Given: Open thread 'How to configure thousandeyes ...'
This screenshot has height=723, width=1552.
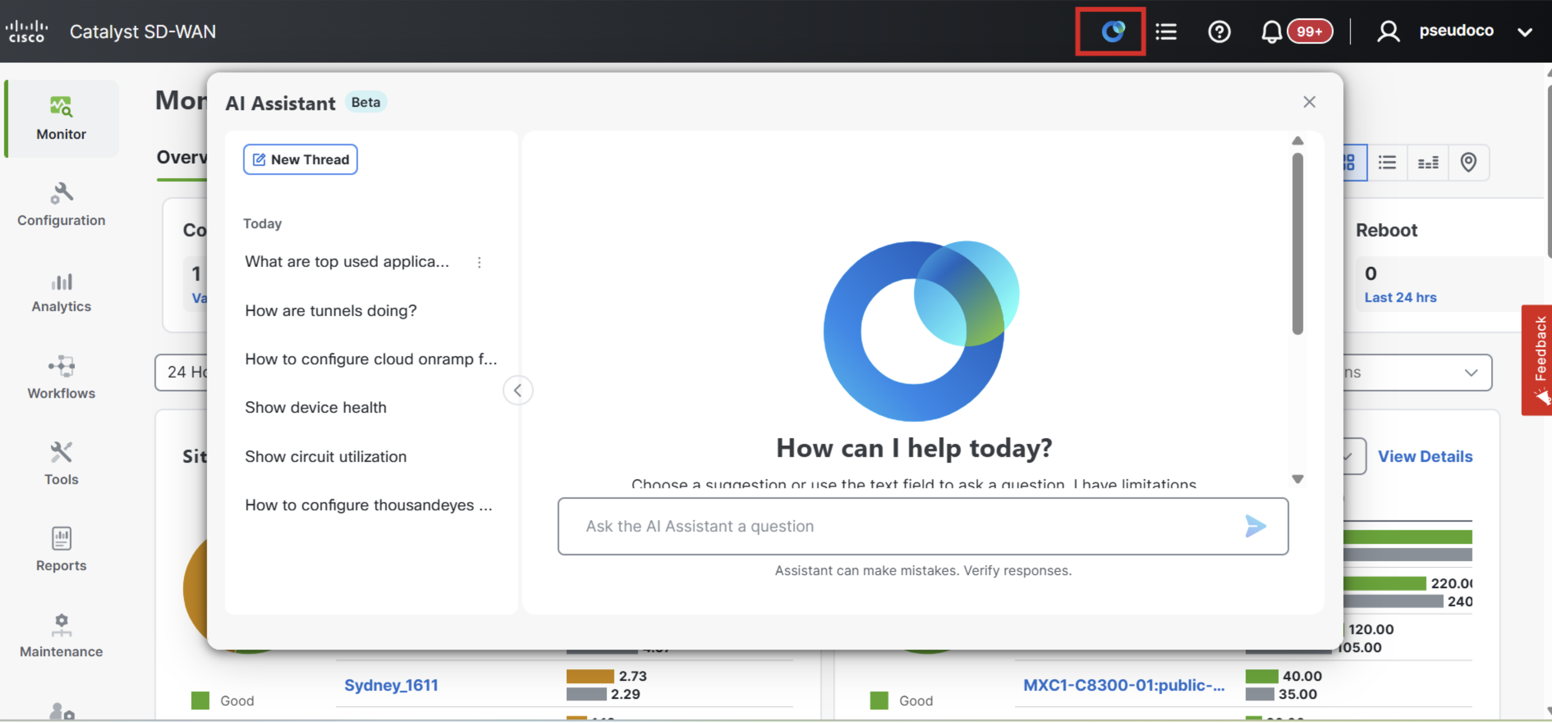Looking at the screenshot, I should coord(369,506).
